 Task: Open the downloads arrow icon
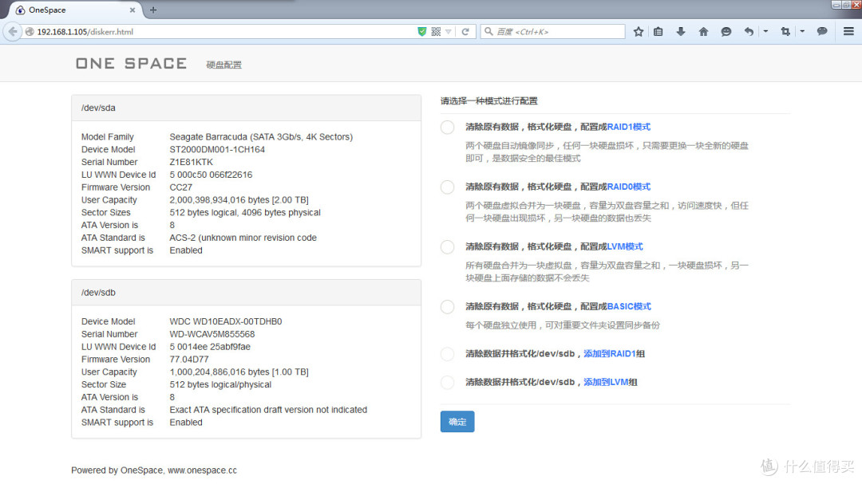681,32
